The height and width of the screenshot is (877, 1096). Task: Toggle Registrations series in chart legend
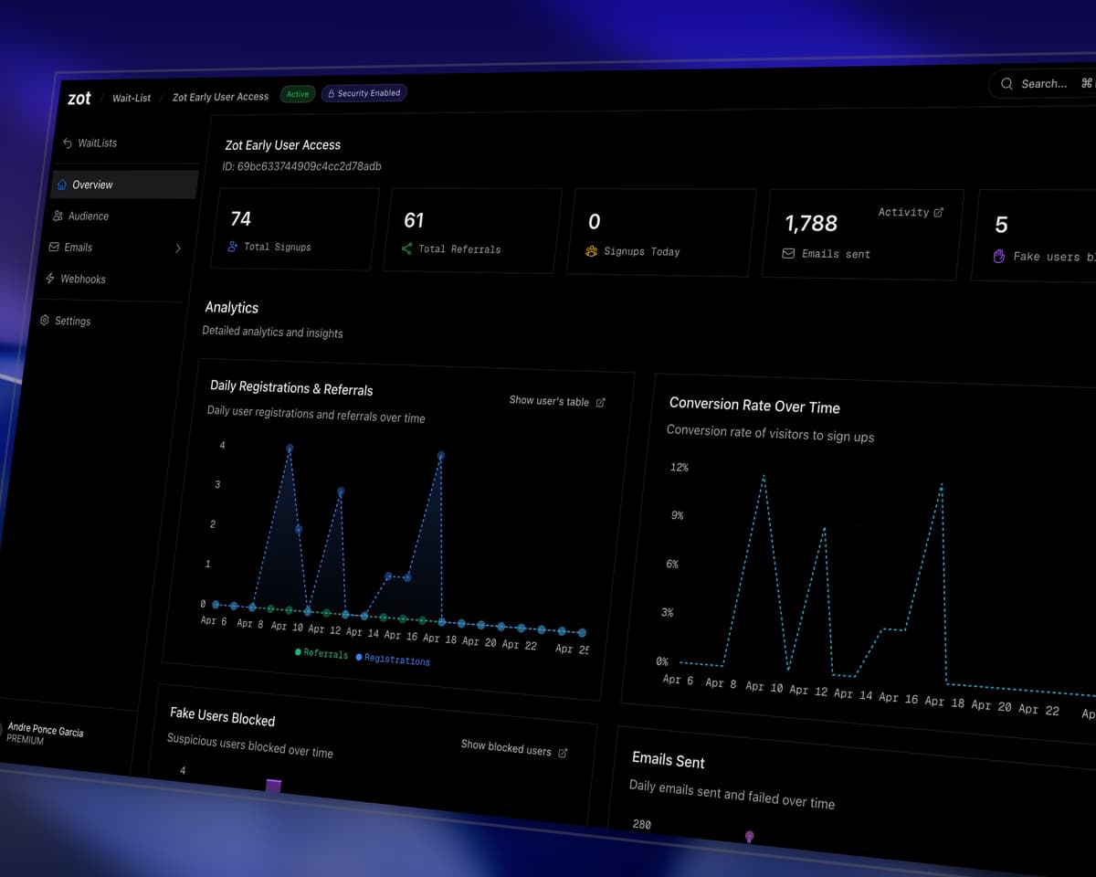tap(394, 660)
